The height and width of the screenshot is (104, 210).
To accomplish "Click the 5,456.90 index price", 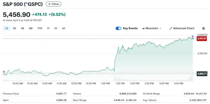I will click(17, 14).
